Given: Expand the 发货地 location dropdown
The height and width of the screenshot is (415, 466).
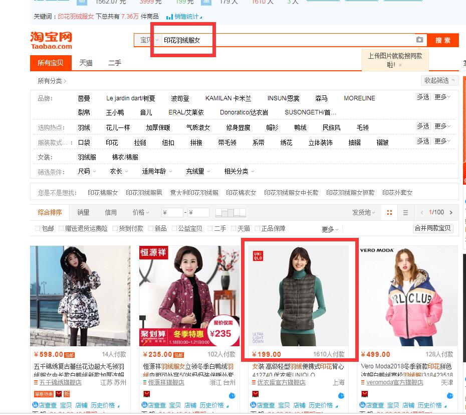Looking at the screenshot, I should click(364, 213).
